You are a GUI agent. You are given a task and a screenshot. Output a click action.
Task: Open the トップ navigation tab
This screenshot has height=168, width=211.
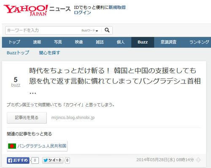tap(14, 42)
